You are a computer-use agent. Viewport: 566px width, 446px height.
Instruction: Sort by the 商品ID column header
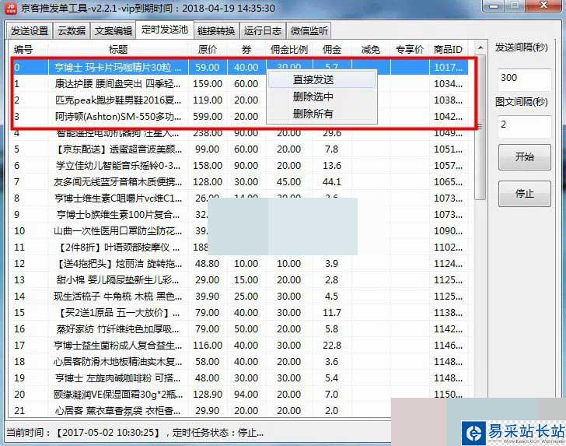[449, 50]
